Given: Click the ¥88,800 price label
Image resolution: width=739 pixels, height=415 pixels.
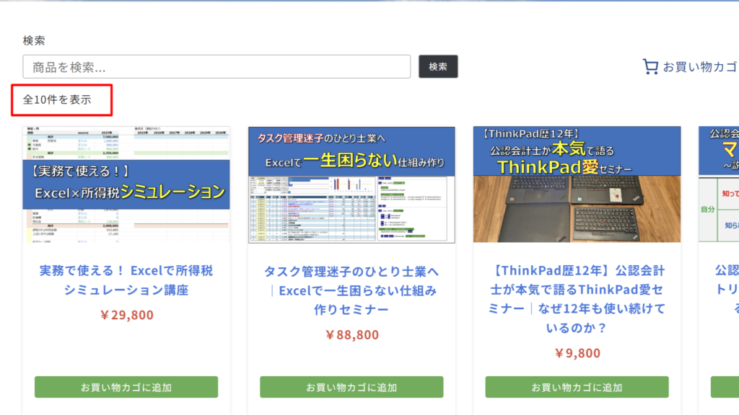Looking at the screenshot, I should (x=351, y=334).
